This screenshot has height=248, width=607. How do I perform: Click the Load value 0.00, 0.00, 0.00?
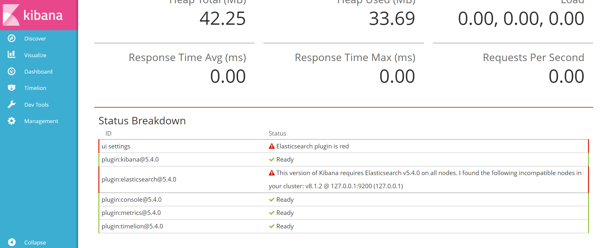tap(521, 19)
